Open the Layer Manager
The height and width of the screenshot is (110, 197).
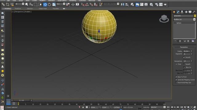(x=132, y=5)
